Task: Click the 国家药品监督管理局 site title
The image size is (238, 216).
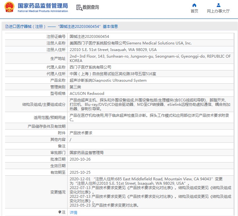Action: [x=42, y=6]
